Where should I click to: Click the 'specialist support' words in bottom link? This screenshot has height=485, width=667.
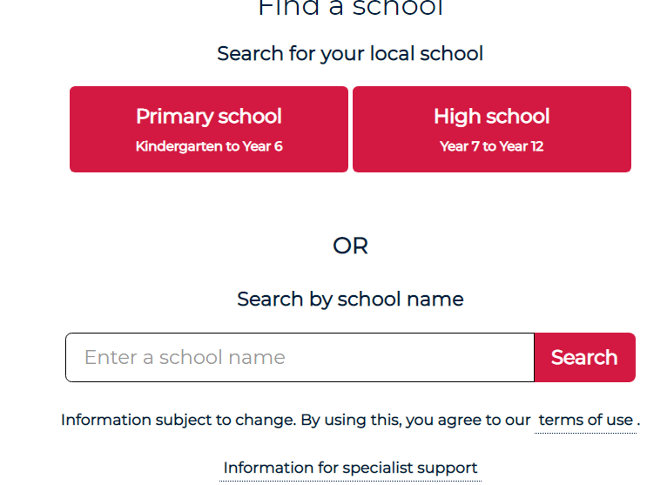pos(410,468)
